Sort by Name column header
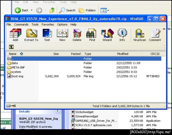 (x=22, y=54)
